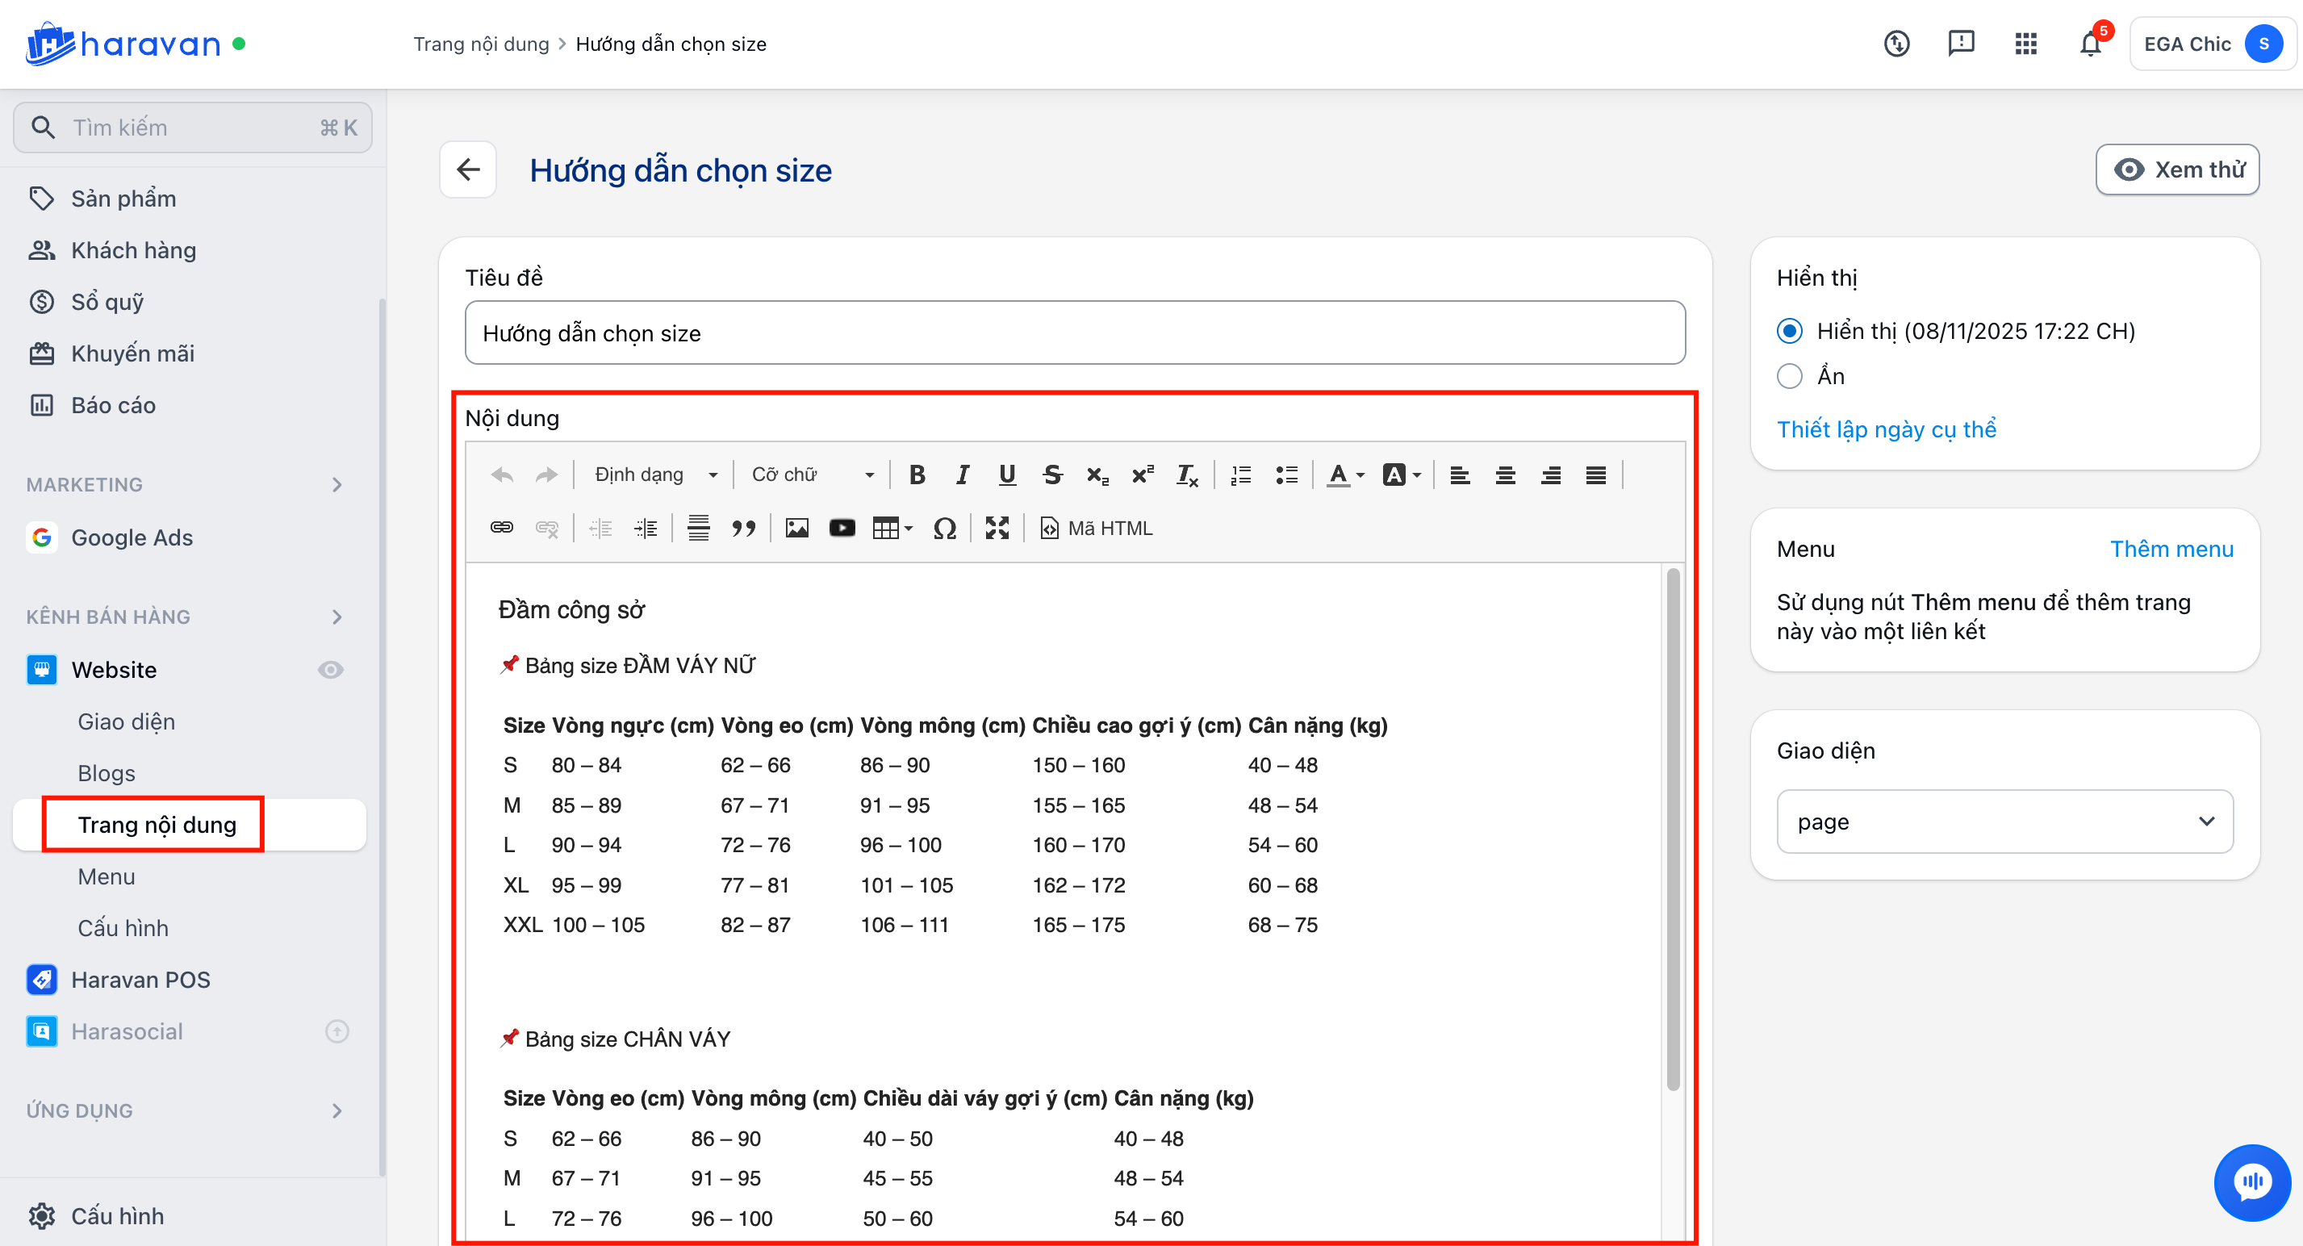Select the Hiển thị radio option

pos(1789,332)
